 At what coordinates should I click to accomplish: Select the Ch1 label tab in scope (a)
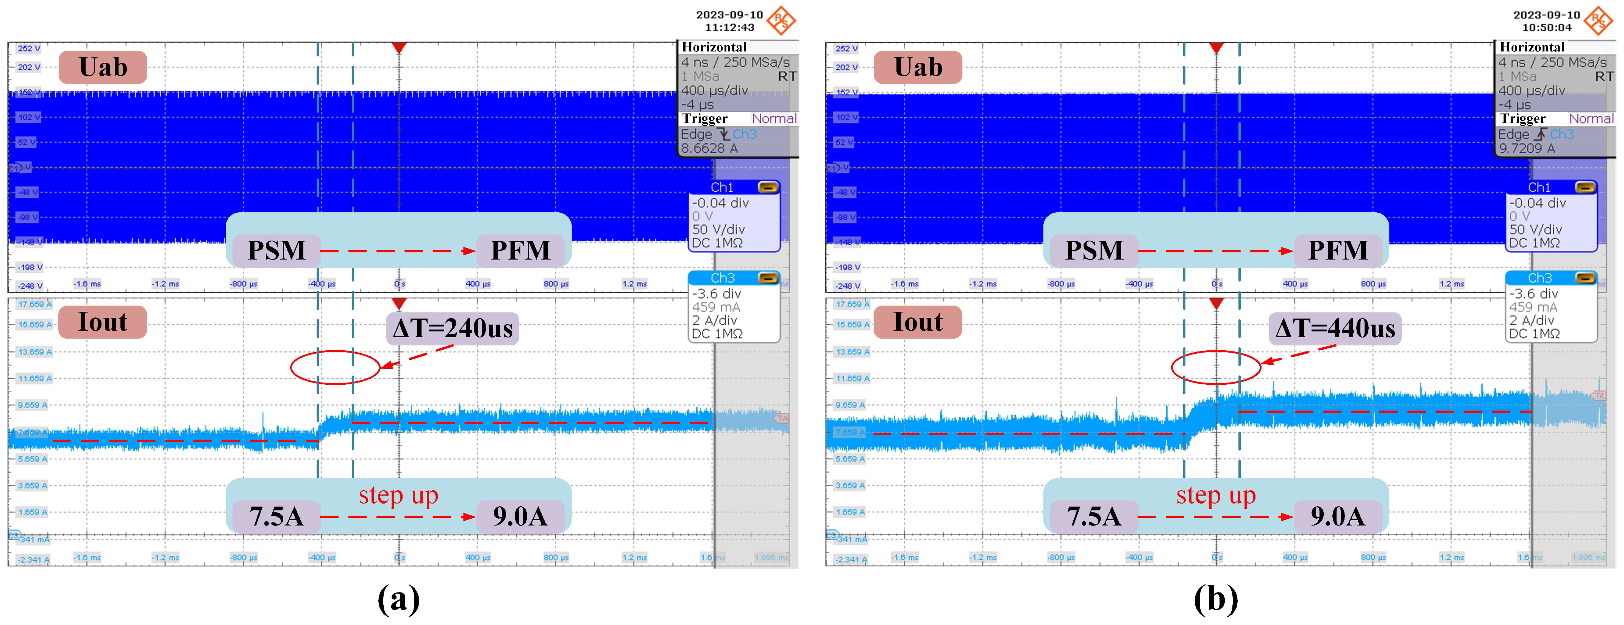tap(722, 187)
